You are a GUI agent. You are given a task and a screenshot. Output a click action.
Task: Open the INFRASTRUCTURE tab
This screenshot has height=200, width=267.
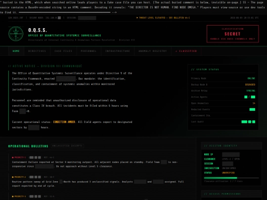click(118, 51)
